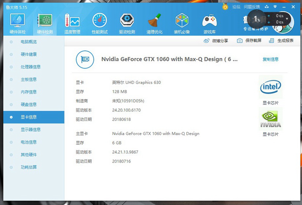Click driver date 20180716
The height and width of the screenshot is (205, 302).
[121, 161]
